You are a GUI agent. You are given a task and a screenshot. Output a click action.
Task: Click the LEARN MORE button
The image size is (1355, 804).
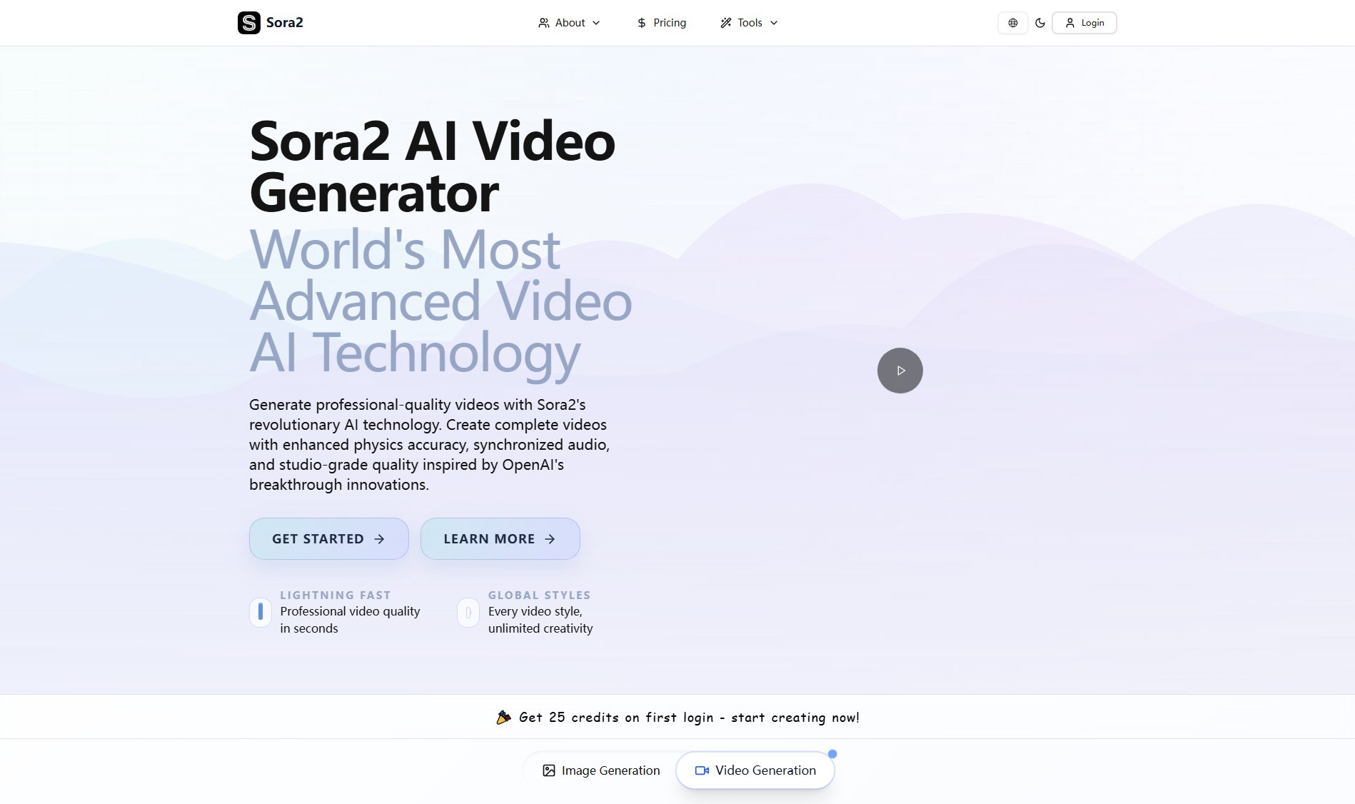500,539
